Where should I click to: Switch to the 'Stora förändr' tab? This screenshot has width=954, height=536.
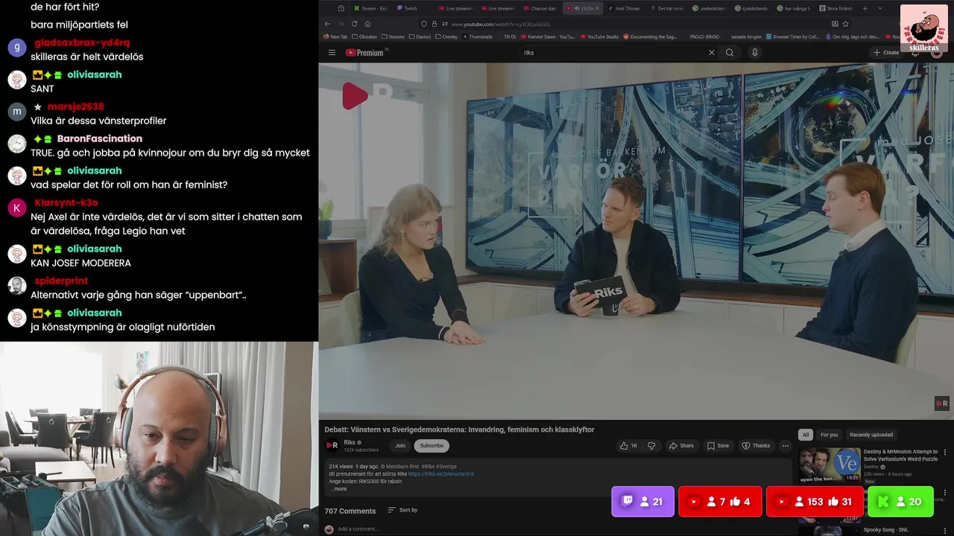coord(837,8)
